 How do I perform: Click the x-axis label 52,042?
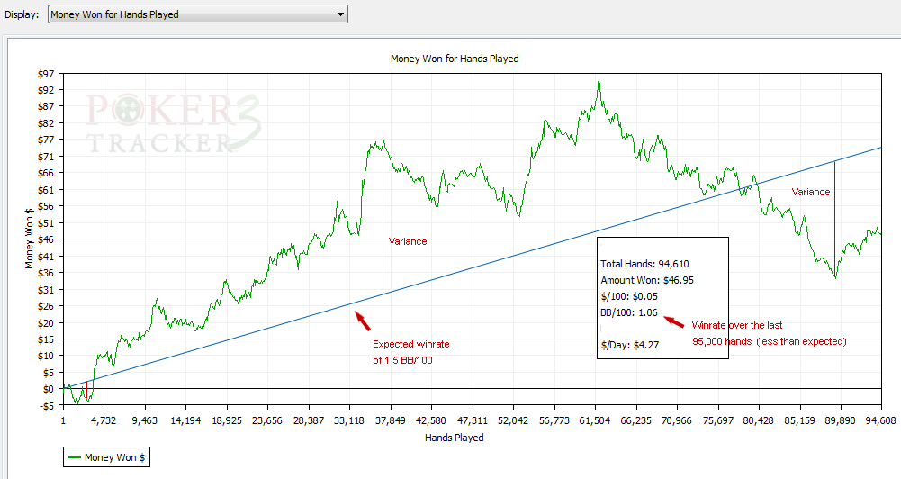(x=513, y=420)
